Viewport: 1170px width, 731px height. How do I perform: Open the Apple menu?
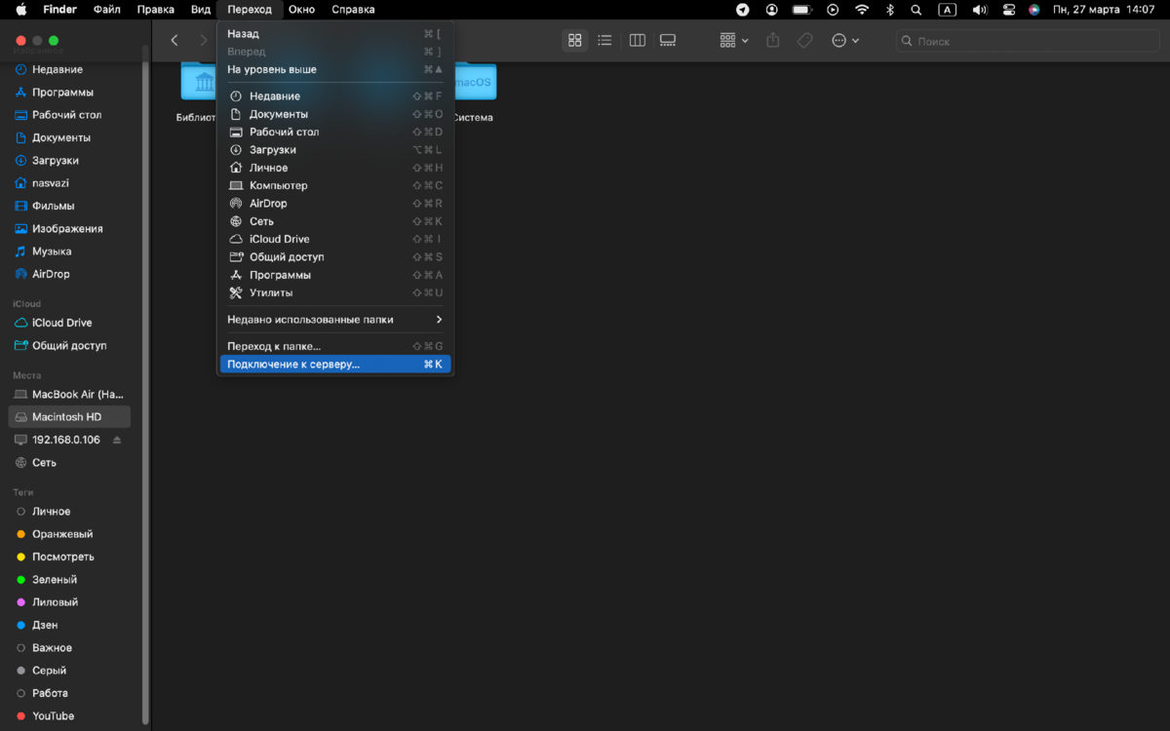coord(20,10)
